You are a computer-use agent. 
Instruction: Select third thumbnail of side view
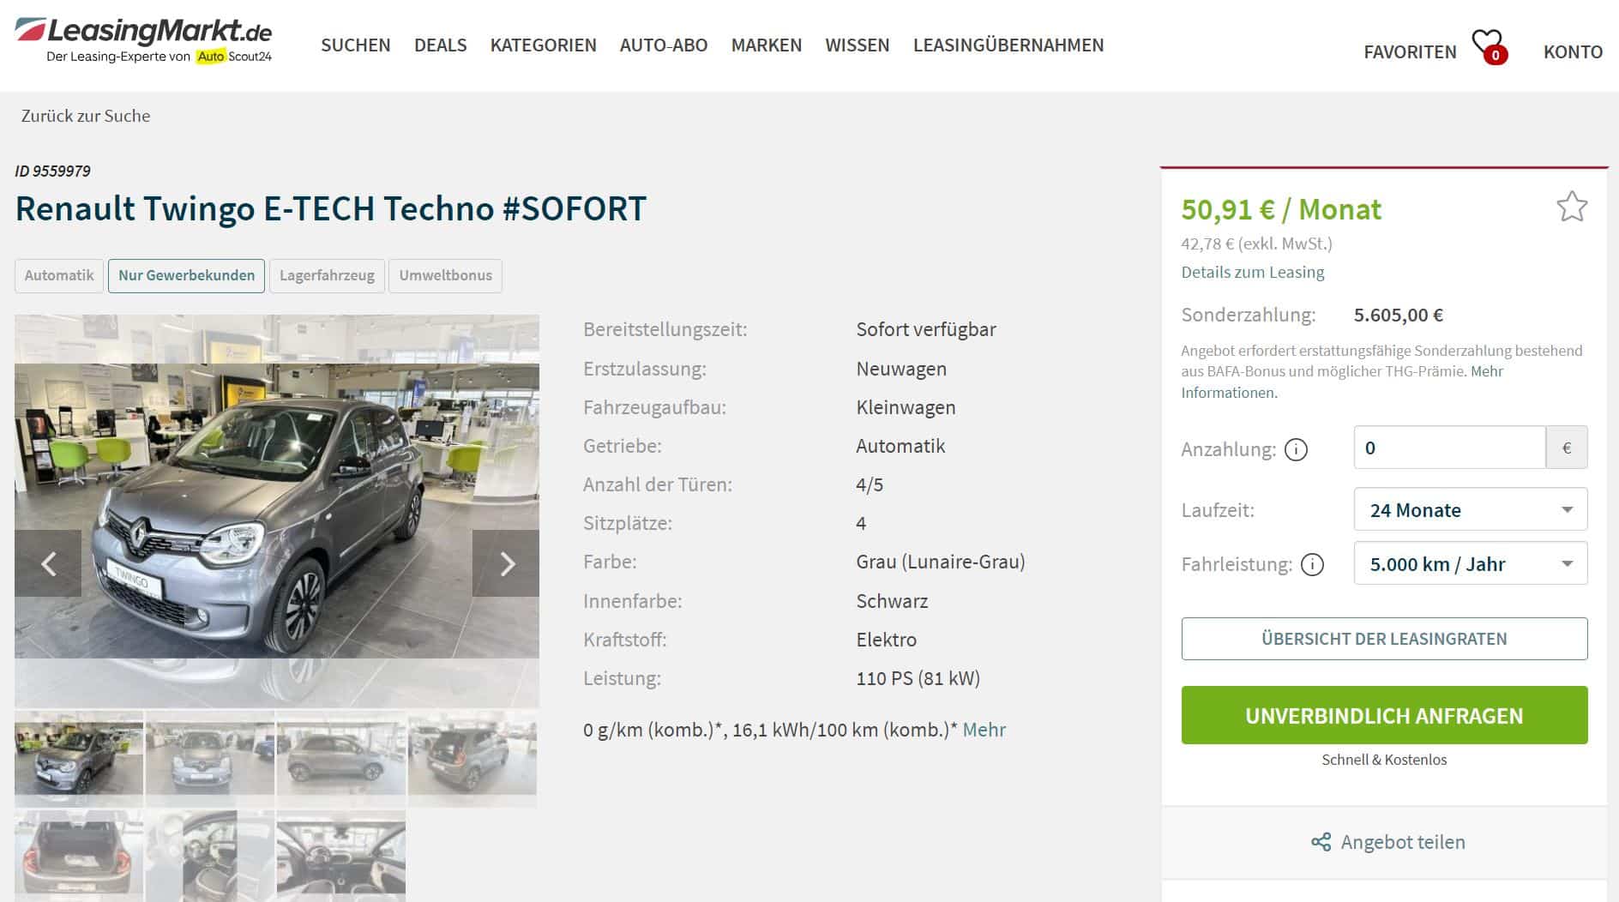341,759
